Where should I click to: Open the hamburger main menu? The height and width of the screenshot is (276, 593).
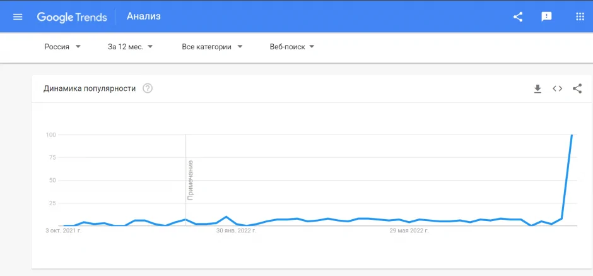pos(18,17)
